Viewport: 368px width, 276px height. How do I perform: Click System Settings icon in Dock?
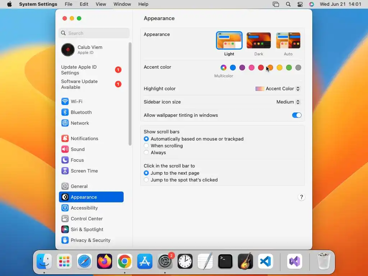(165, 261)
